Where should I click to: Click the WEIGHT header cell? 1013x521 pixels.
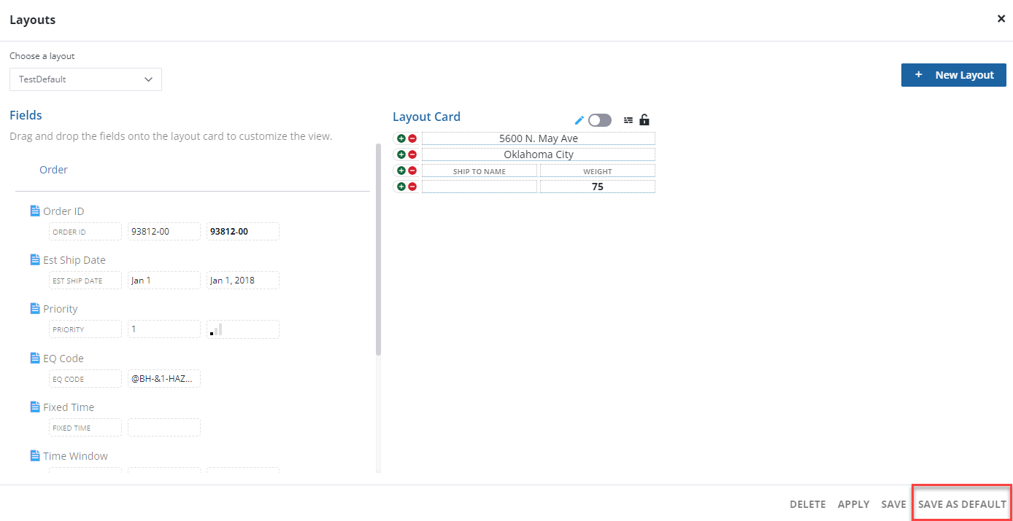598,171
